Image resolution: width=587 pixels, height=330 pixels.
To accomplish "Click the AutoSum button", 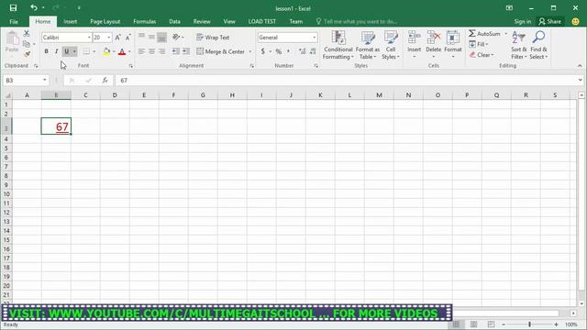I will tap(485, 34).
